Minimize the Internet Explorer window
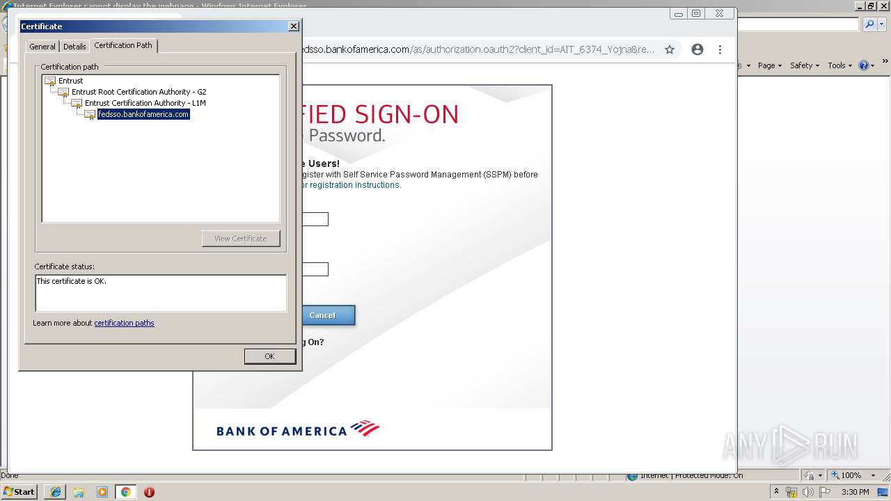891x501 pixels. click(x=860, y=6)
